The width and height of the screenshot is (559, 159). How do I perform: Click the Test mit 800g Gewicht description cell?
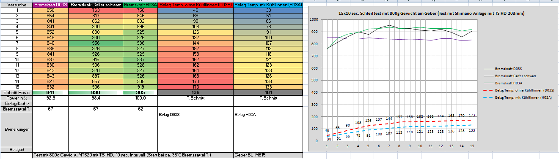pyautogui.click(x=132, y=155)
